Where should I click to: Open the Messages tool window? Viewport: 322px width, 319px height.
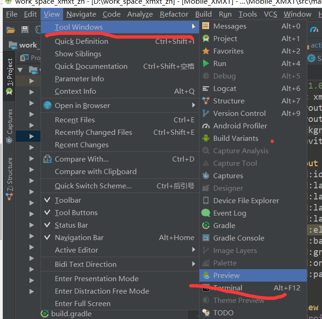(x=253, y=26)
